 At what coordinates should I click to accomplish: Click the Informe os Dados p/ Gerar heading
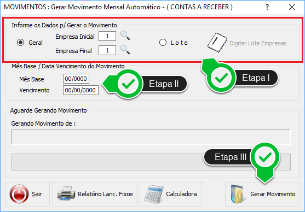64,25
